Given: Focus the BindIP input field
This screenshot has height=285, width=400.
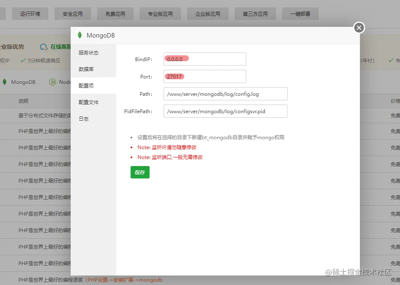Looking at the screenshot, I should 205,59.
